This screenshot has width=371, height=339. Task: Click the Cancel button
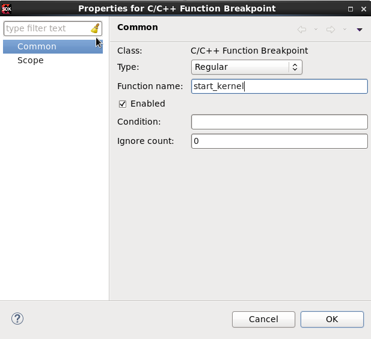coord(263,319)
